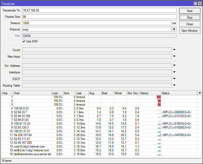Click hop 16 history graph bars
The image size is (203, 164).
tap(159, 155)
